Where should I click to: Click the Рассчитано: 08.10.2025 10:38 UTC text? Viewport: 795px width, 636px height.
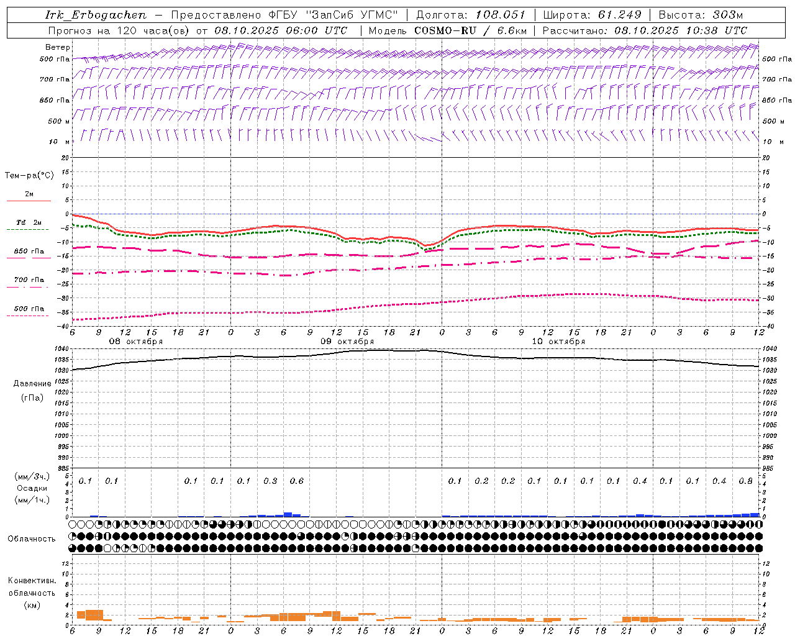pos(645,30)
